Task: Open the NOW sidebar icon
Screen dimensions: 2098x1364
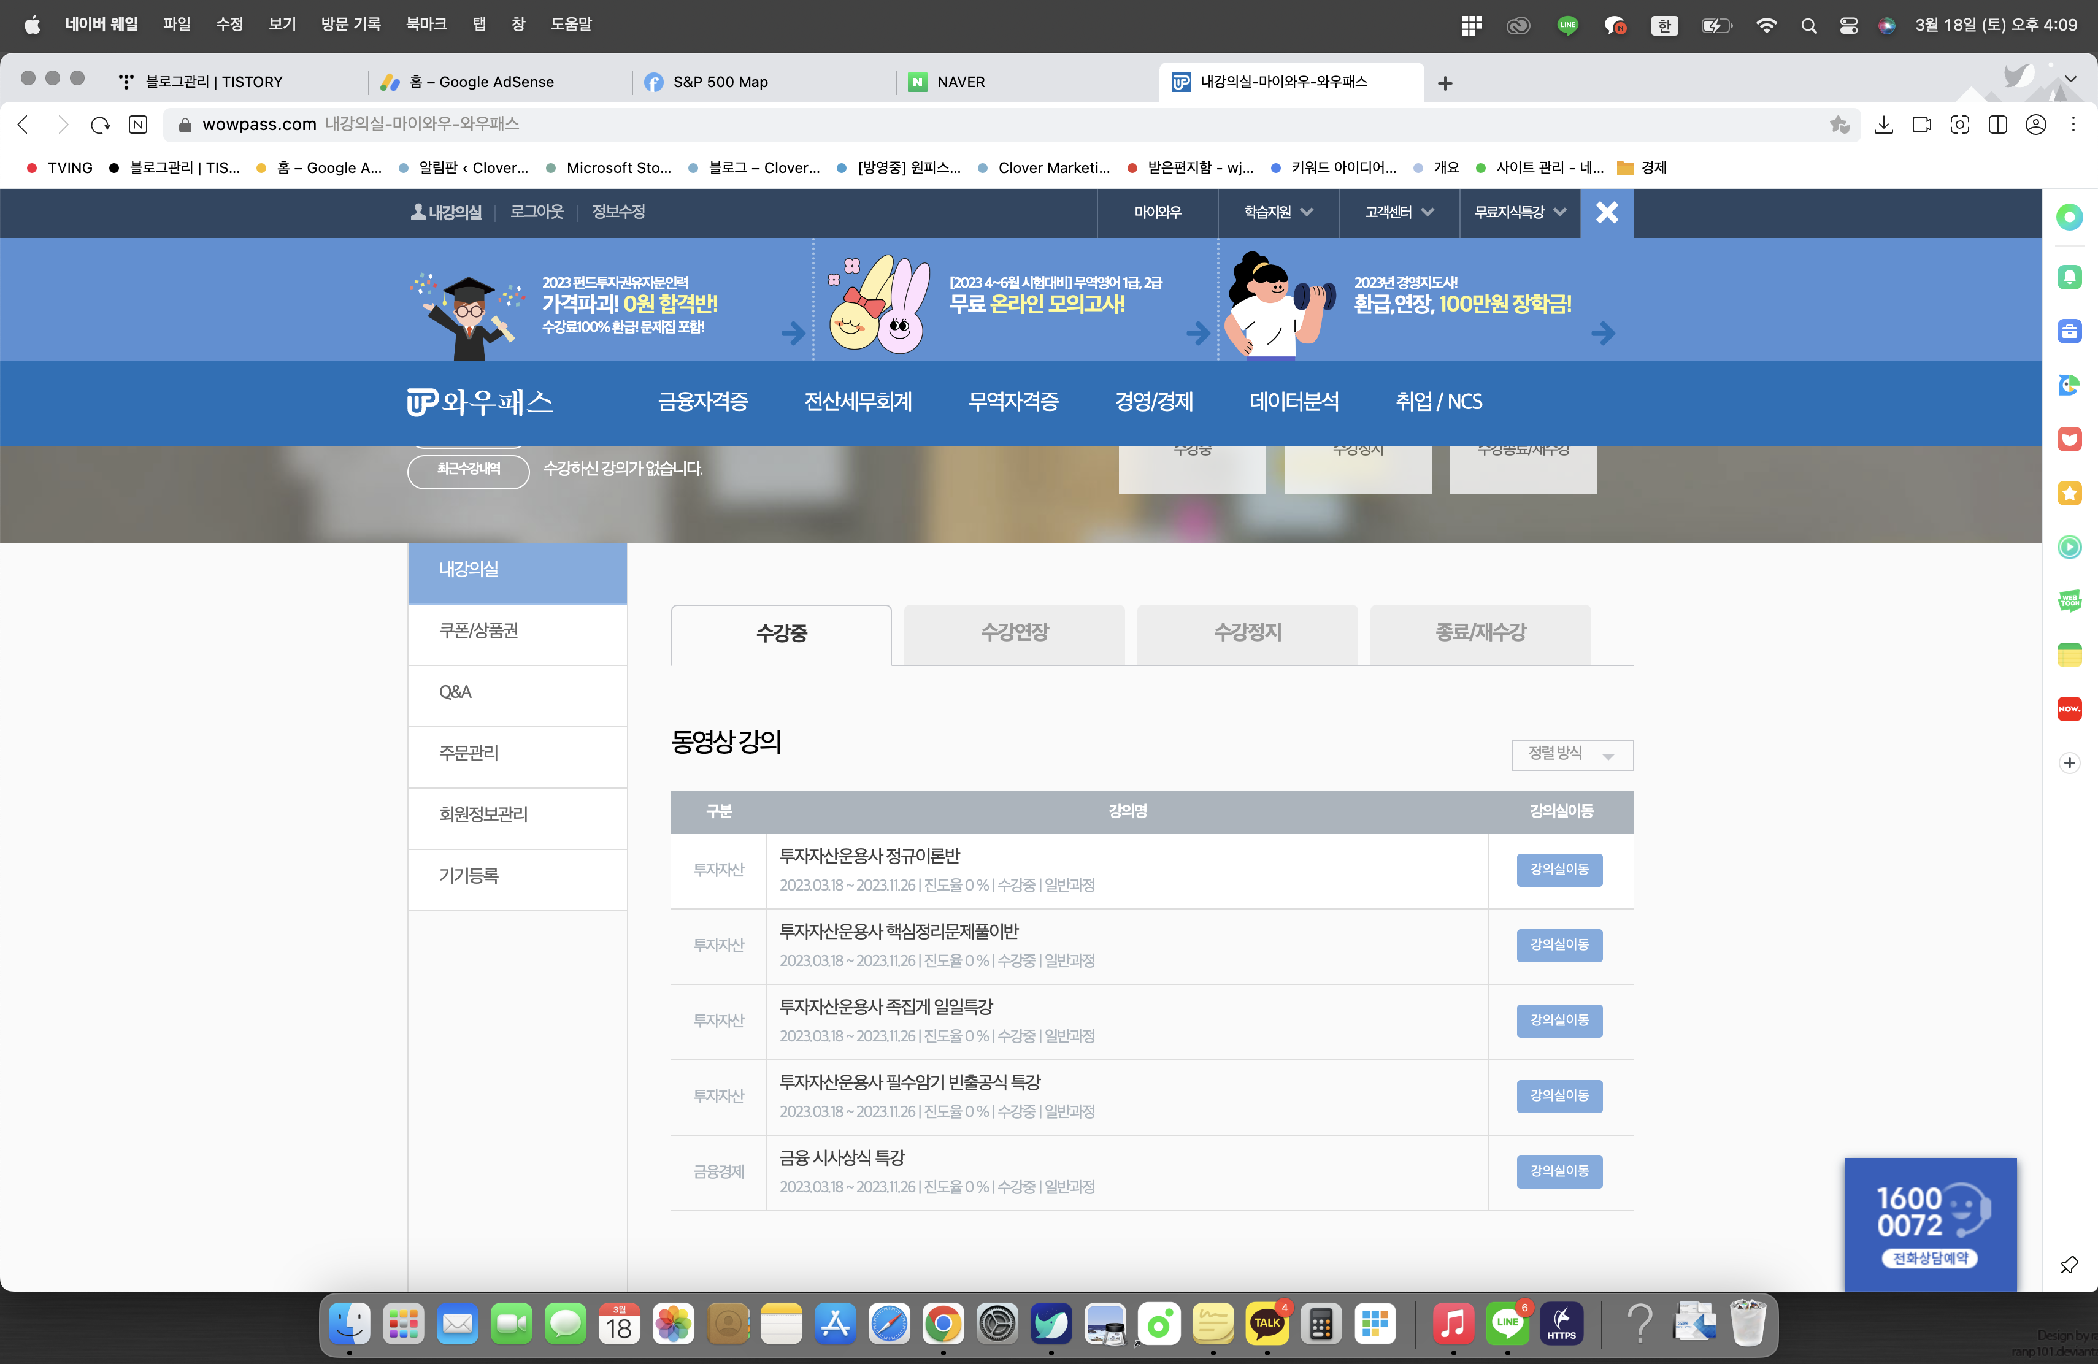Action: [2069, 708]
